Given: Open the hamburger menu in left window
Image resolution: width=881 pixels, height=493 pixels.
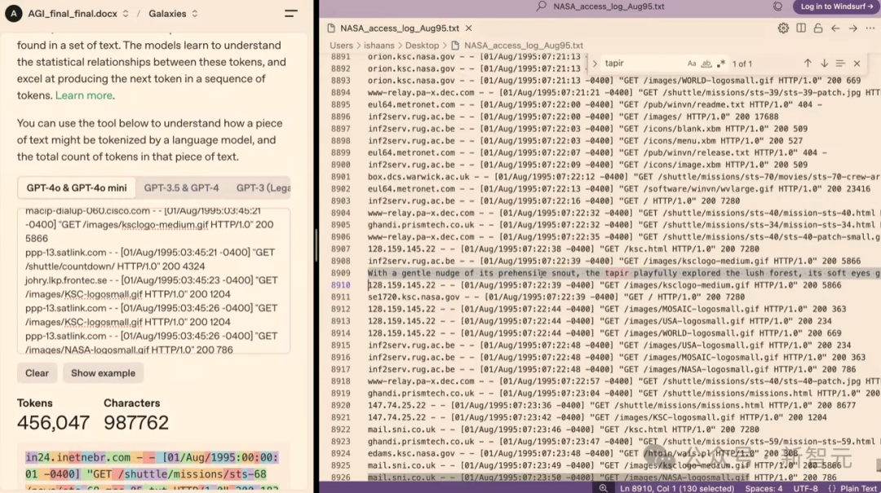Looking at the screenshot, I should pos(291,14).
